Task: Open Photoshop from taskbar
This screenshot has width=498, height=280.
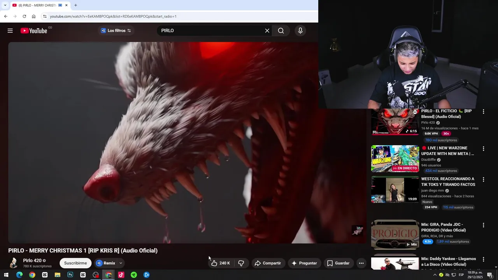Action: 70,275
